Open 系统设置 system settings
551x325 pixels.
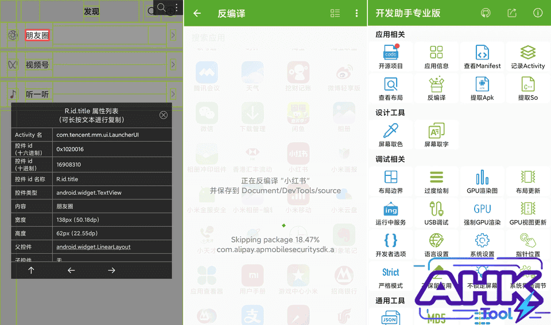tap(482, 245)
